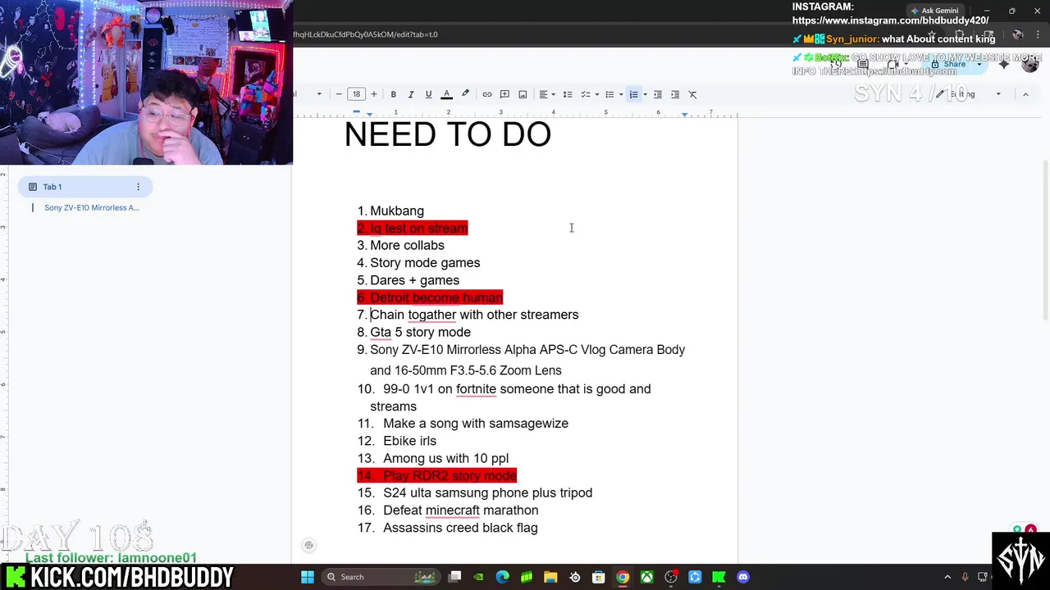Open the Gemini sparkle icon beside Share
Viewport: 1050px width, 590px height.
pos(1004,64)
